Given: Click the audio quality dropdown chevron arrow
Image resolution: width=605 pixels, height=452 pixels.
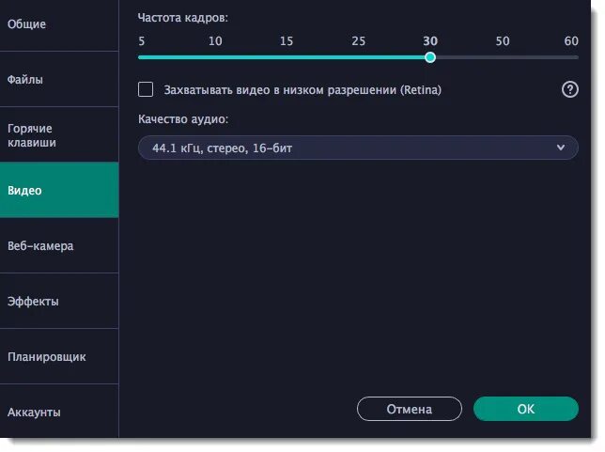Looking at the screenshot, I should (x=561, y=148).
